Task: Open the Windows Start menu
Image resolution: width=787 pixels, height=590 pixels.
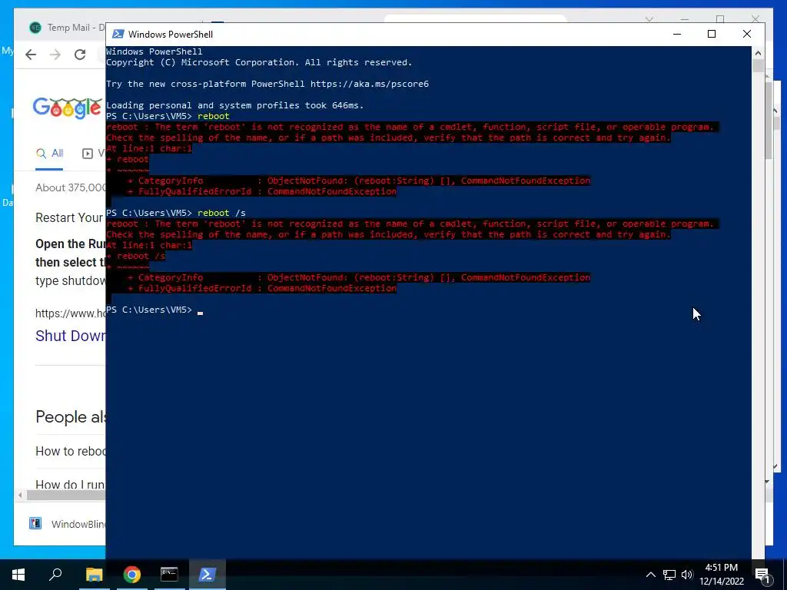Action: point(18,575)
